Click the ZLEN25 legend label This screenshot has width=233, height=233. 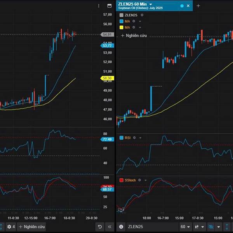point(131,15)
